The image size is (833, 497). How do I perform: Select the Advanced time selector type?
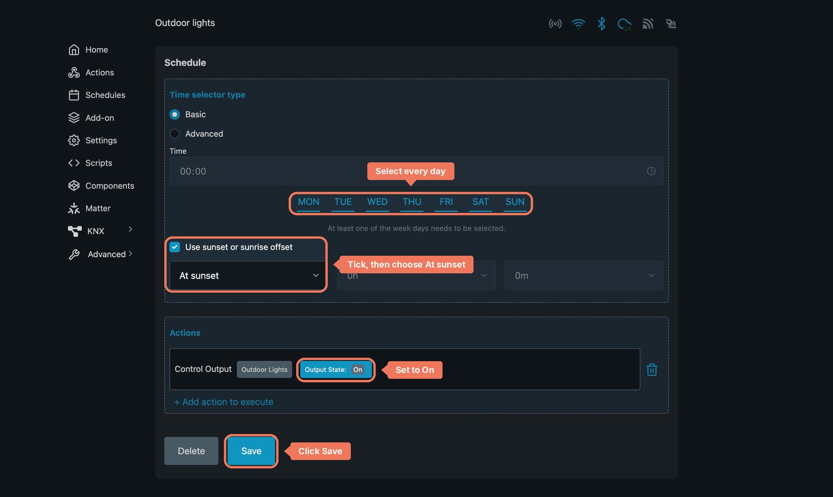coord(175,134)
